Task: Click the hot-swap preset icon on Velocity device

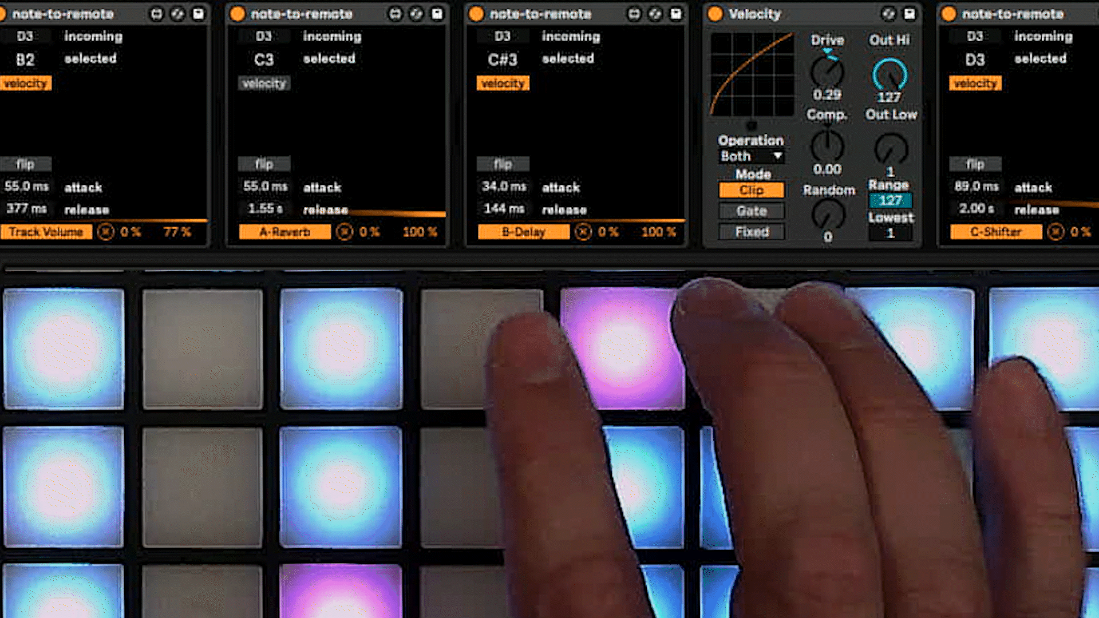Action: click(x=888, y=14)
